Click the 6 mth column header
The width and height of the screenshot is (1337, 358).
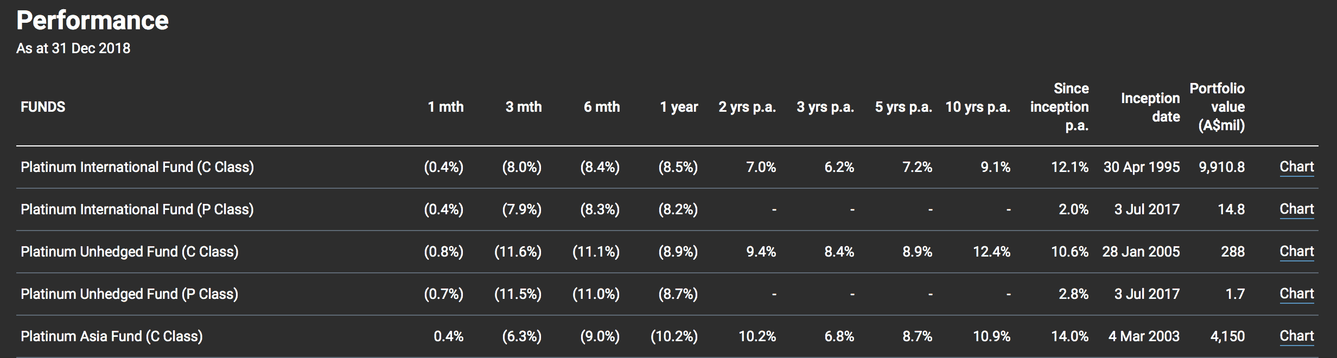click(602, 107)
